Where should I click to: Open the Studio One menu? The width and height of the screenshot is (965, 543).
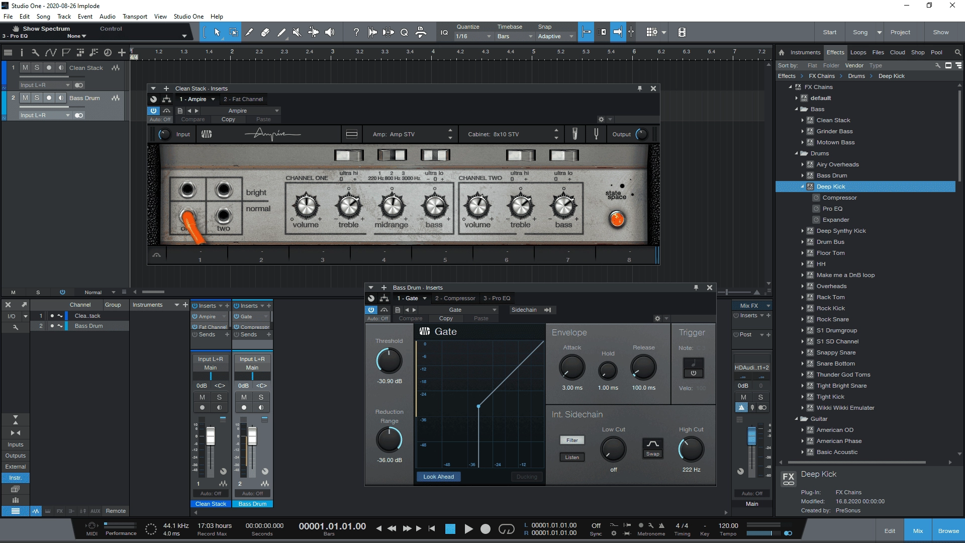coord(188,17)
